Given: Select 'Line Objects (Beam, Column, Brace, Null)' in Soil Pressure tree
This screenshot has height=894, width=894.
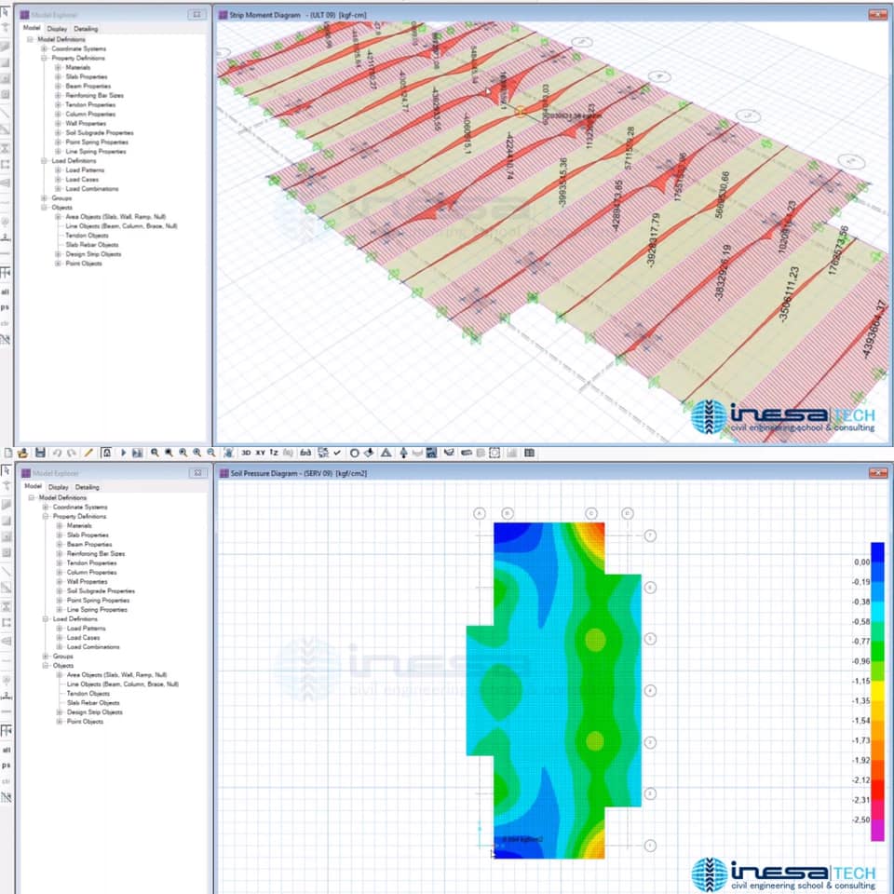Looking at the screenshot, I should [123, 684].
